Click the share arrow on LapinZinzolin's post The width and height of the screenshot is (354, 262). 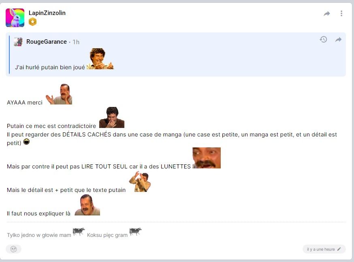327,13
